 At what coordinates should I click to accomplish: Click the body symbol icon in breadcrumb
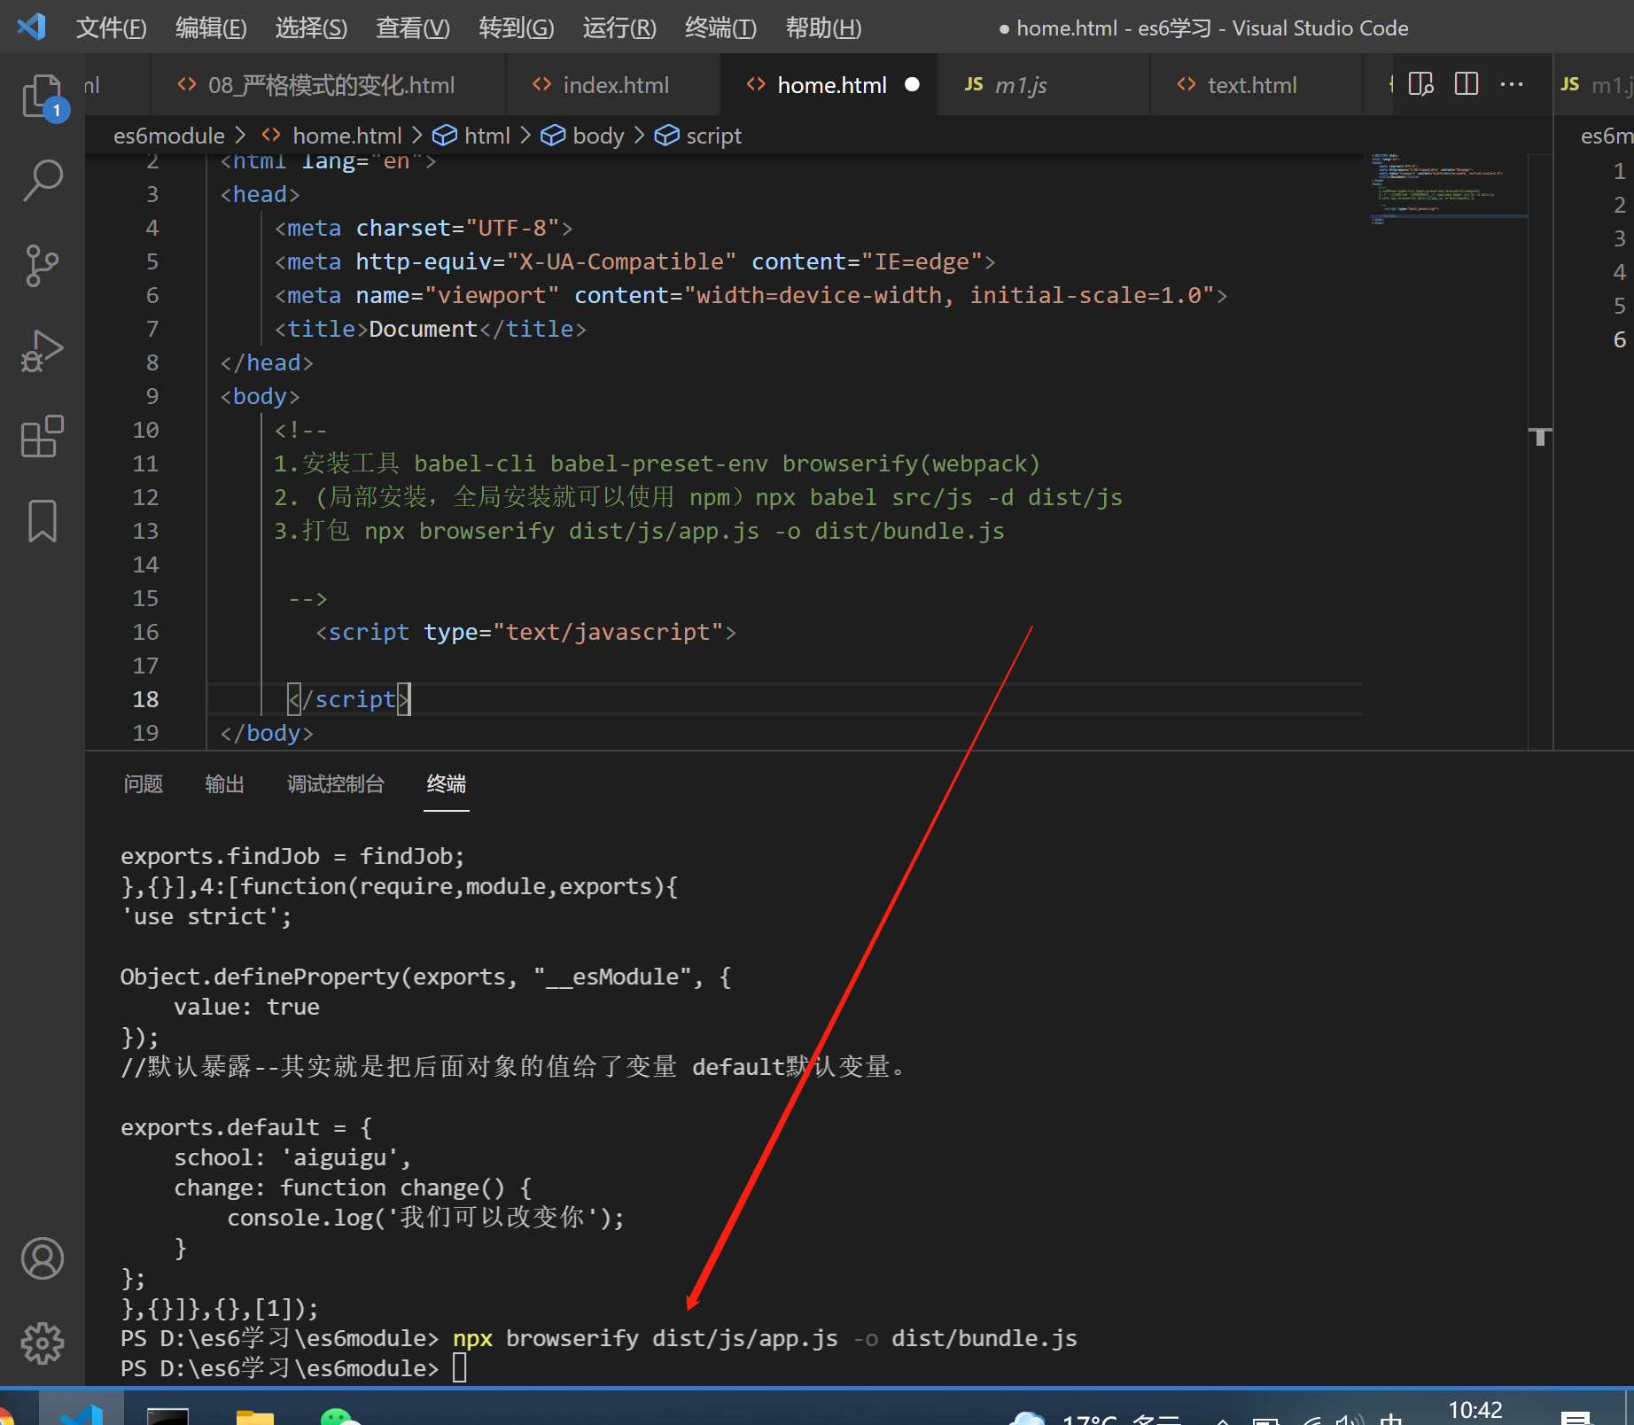click(x=553, y=136)
